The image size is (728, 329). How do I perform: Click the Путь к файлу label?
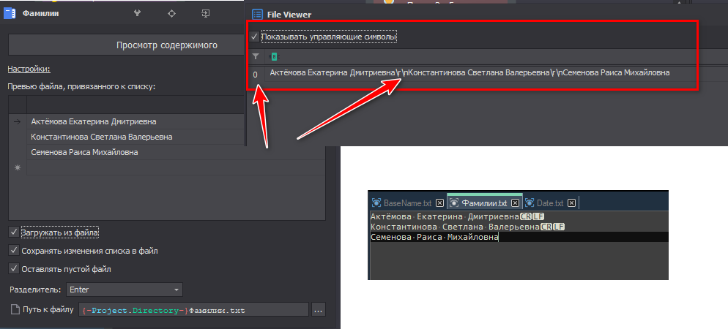tap(48, 309)
